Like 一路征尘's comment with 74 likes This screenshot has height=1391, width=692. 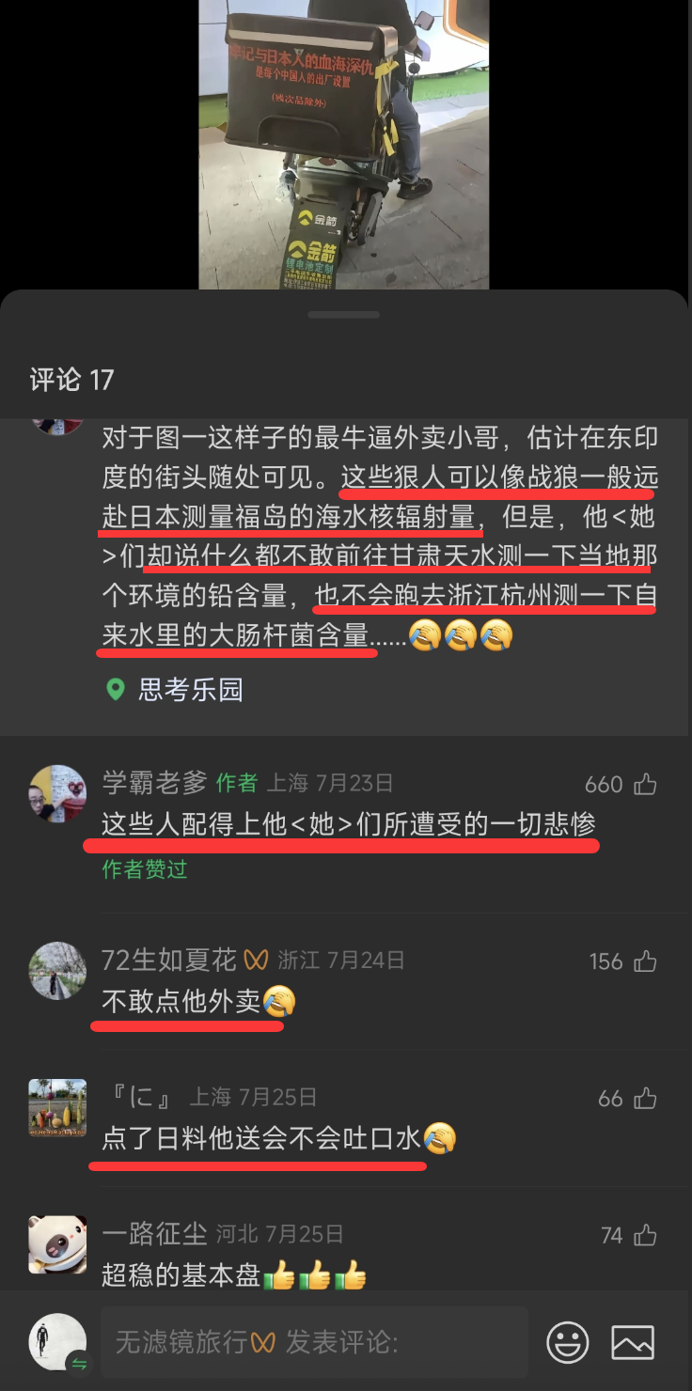[645, 1235]
